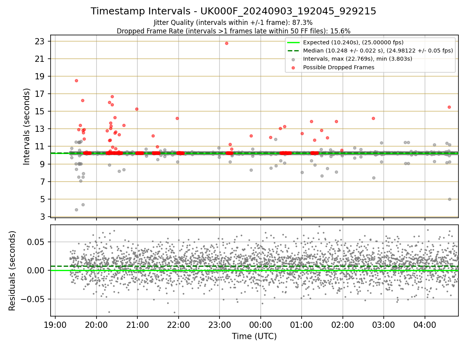Click the red Possible Dropped Frames legend marker
Screen dimensions: 467x350
tap(293, 67)
